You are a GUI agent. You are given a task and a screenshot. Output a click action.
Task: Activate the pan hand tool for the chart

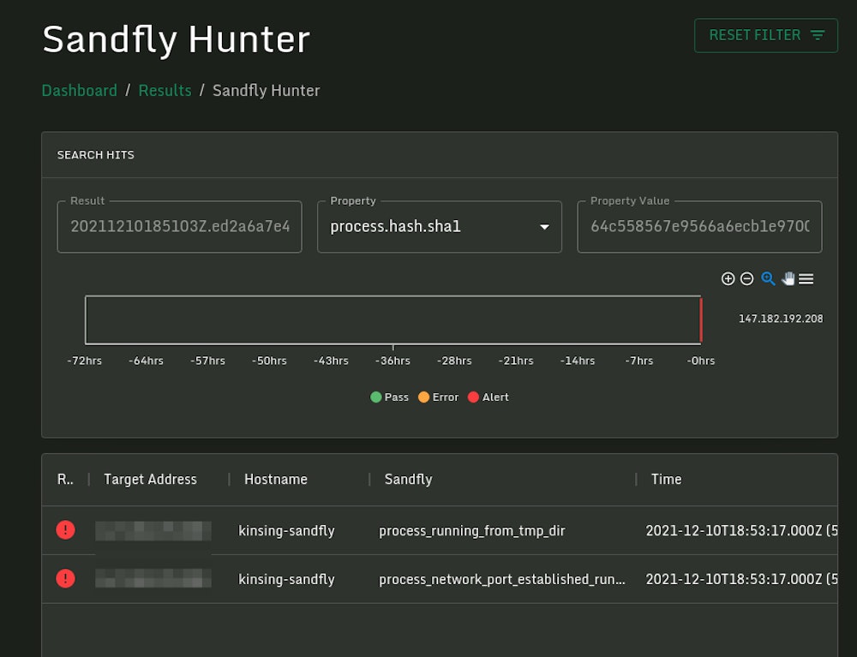click(x=788, y=278)
